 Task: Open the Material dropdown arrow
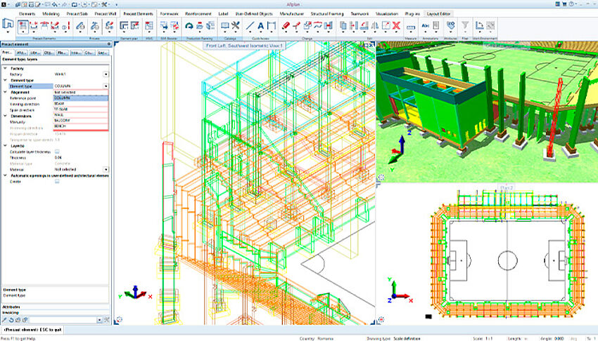106,169
